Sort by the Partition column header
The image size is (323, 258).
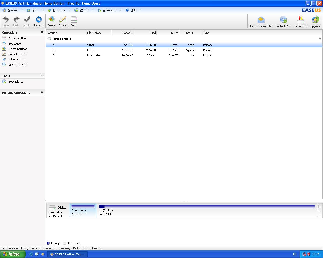66,33
